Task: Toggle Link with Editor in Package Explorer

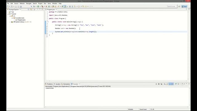Action: [x=31, y=10]
